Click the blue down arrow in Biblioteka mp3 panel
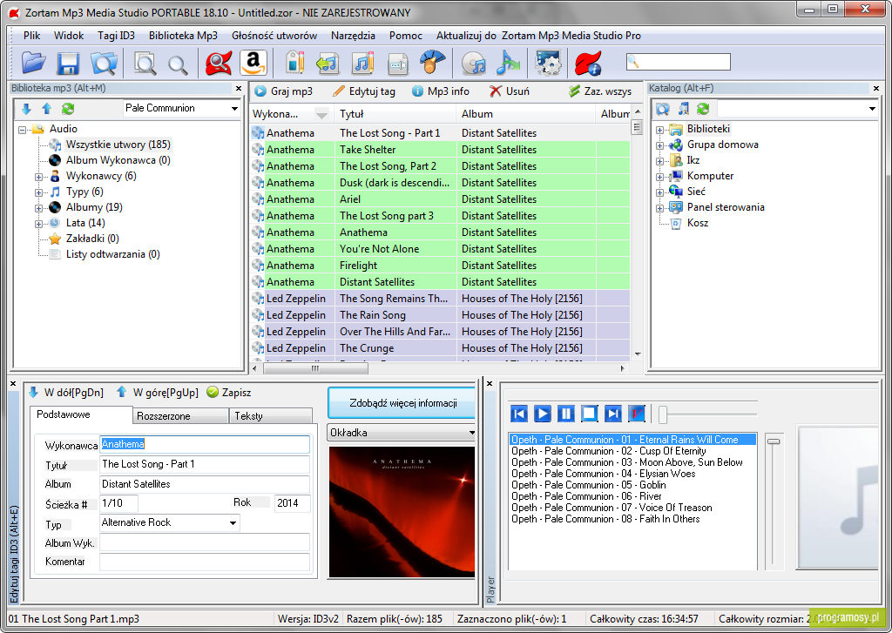 (26, 109)
